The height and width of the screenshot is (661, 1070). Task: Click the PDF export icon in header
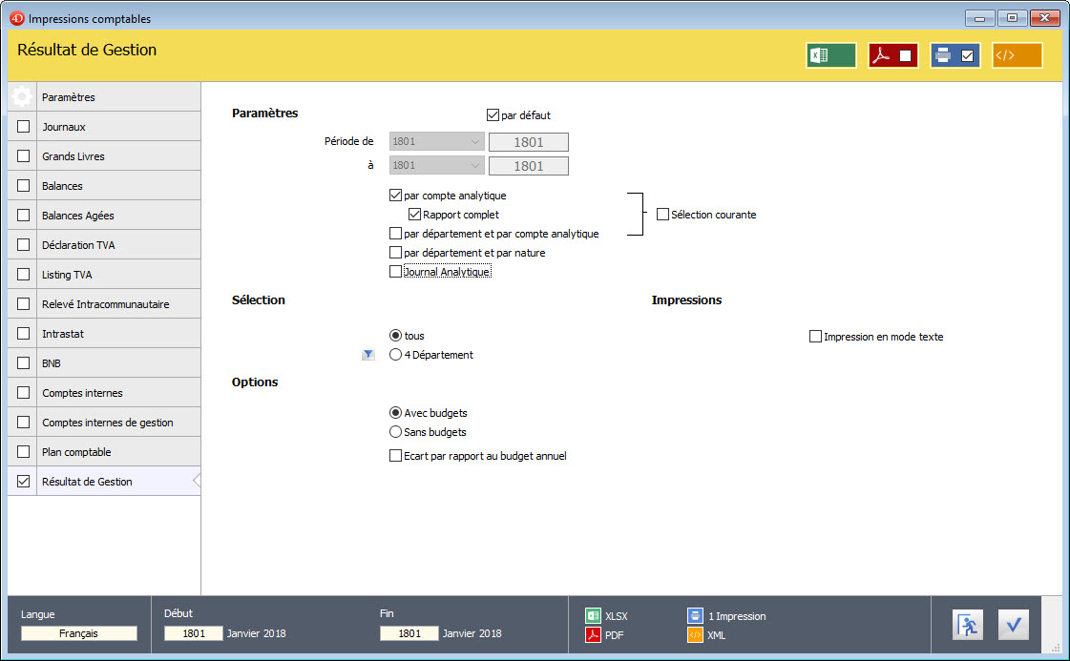pyautogui.click(x=892, y=55)
